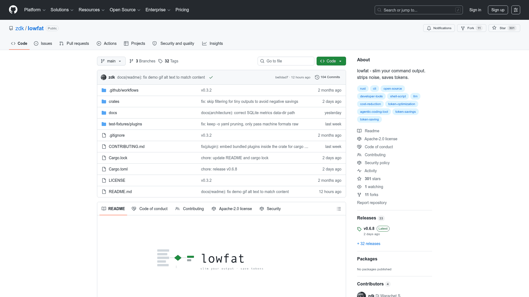View the 104 Commits history
The width and height of the screenshot is (529, 297).
tap(327, 77)
